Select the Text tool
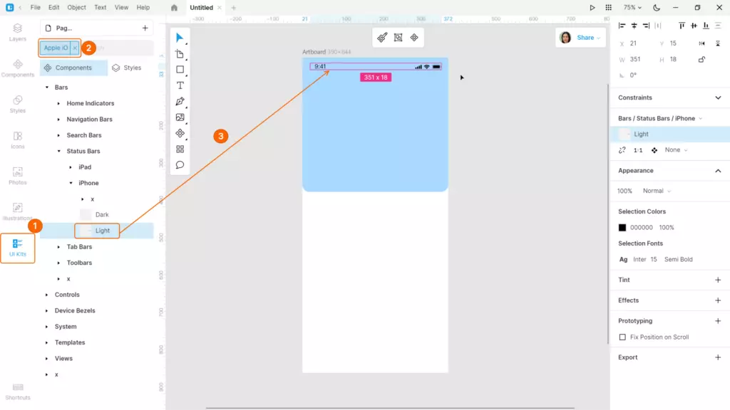This screenshot has height=410, width=730. [180, 85]
